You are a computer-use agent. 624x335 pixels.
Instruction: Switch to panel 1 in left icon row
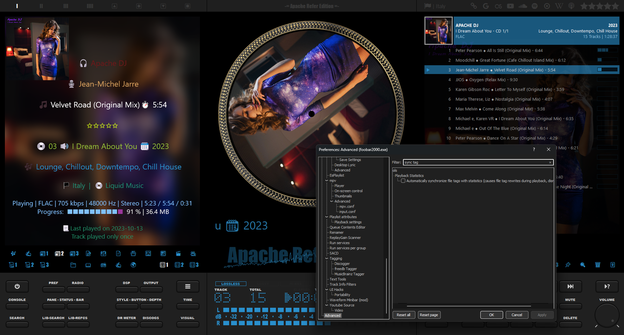point(44,254)
